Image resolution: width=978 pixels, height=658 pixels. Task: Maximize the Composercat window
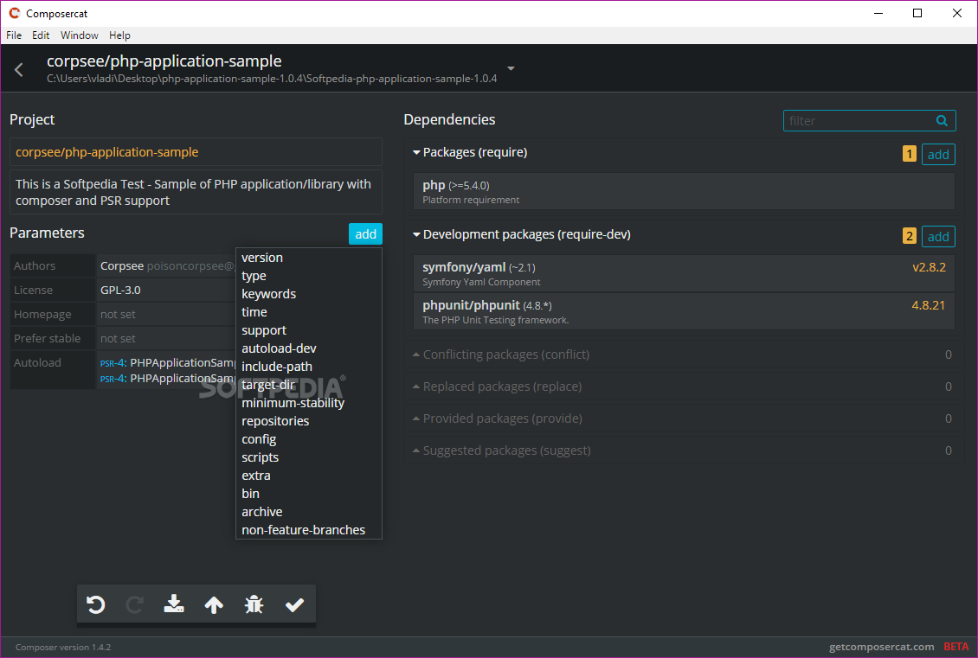917,13
